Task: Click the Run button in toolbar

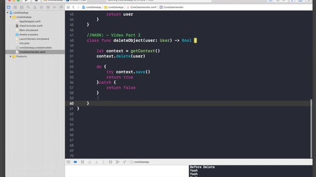Action: point(26,1)
